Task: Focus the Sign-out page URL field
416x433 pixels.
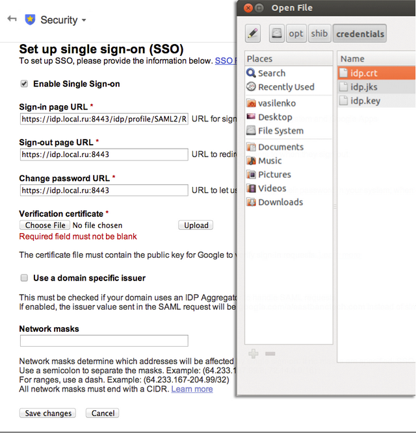Action: 104,155
